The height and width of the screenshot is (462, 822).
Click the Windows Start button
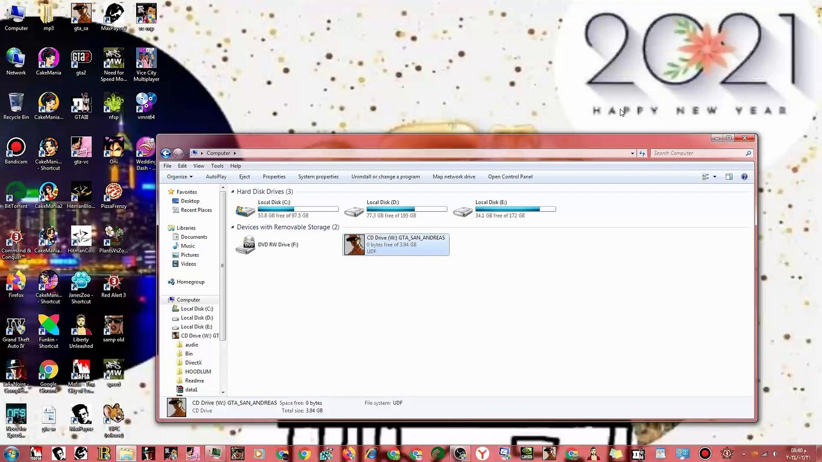(x=11, y=454)
